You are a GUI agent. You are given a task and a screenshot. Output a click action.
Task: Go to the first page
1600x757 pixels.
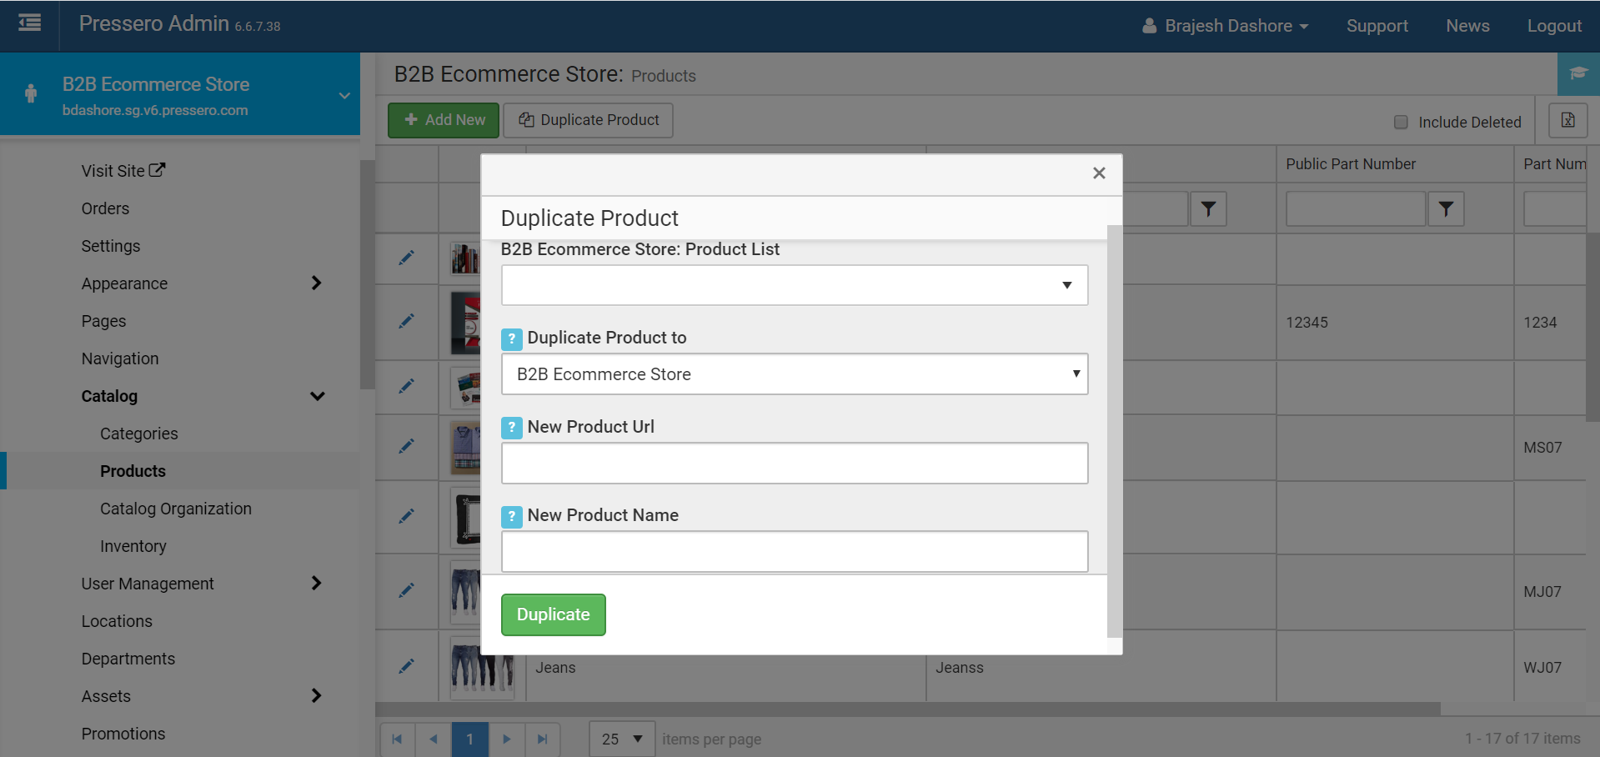pyautogui.click(x=397, y=739)
